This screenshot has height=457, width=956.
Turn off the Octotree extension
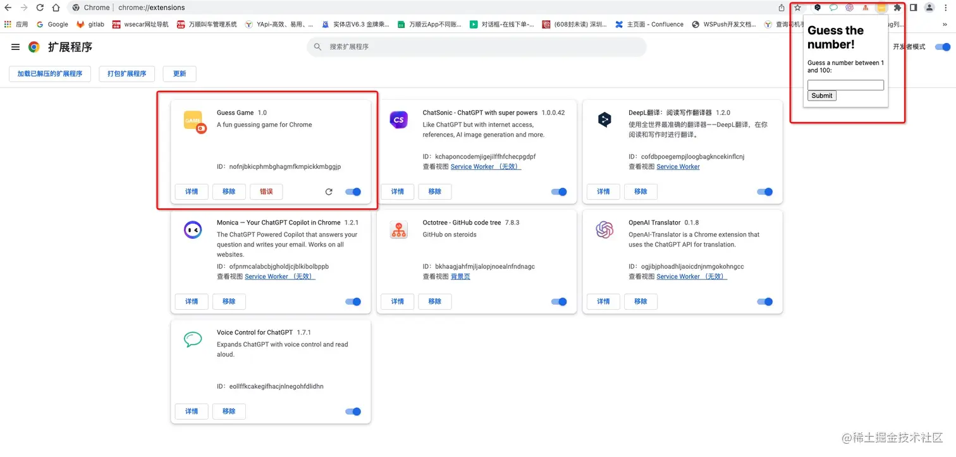coord(559,302)
